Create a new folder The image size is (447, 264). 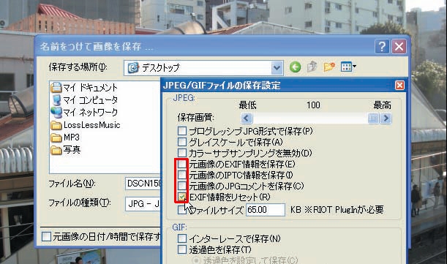tap(329, 67)
